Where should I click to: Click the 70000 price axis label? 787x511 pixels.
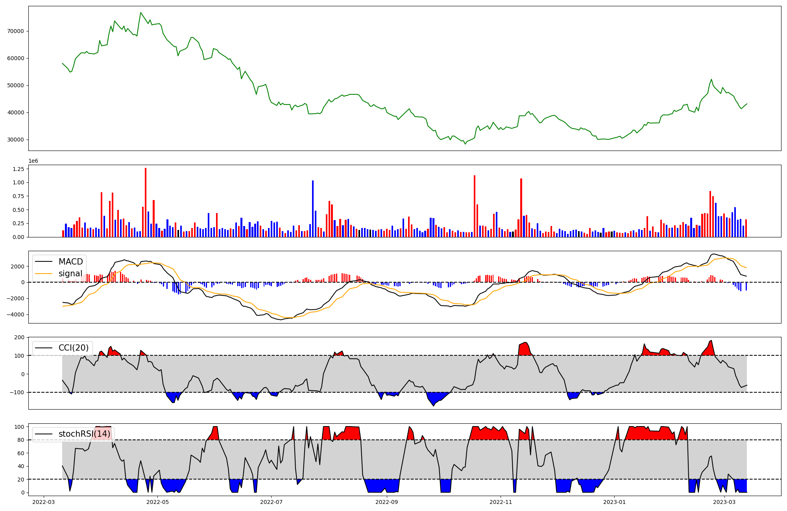click(x=15, y=31)
